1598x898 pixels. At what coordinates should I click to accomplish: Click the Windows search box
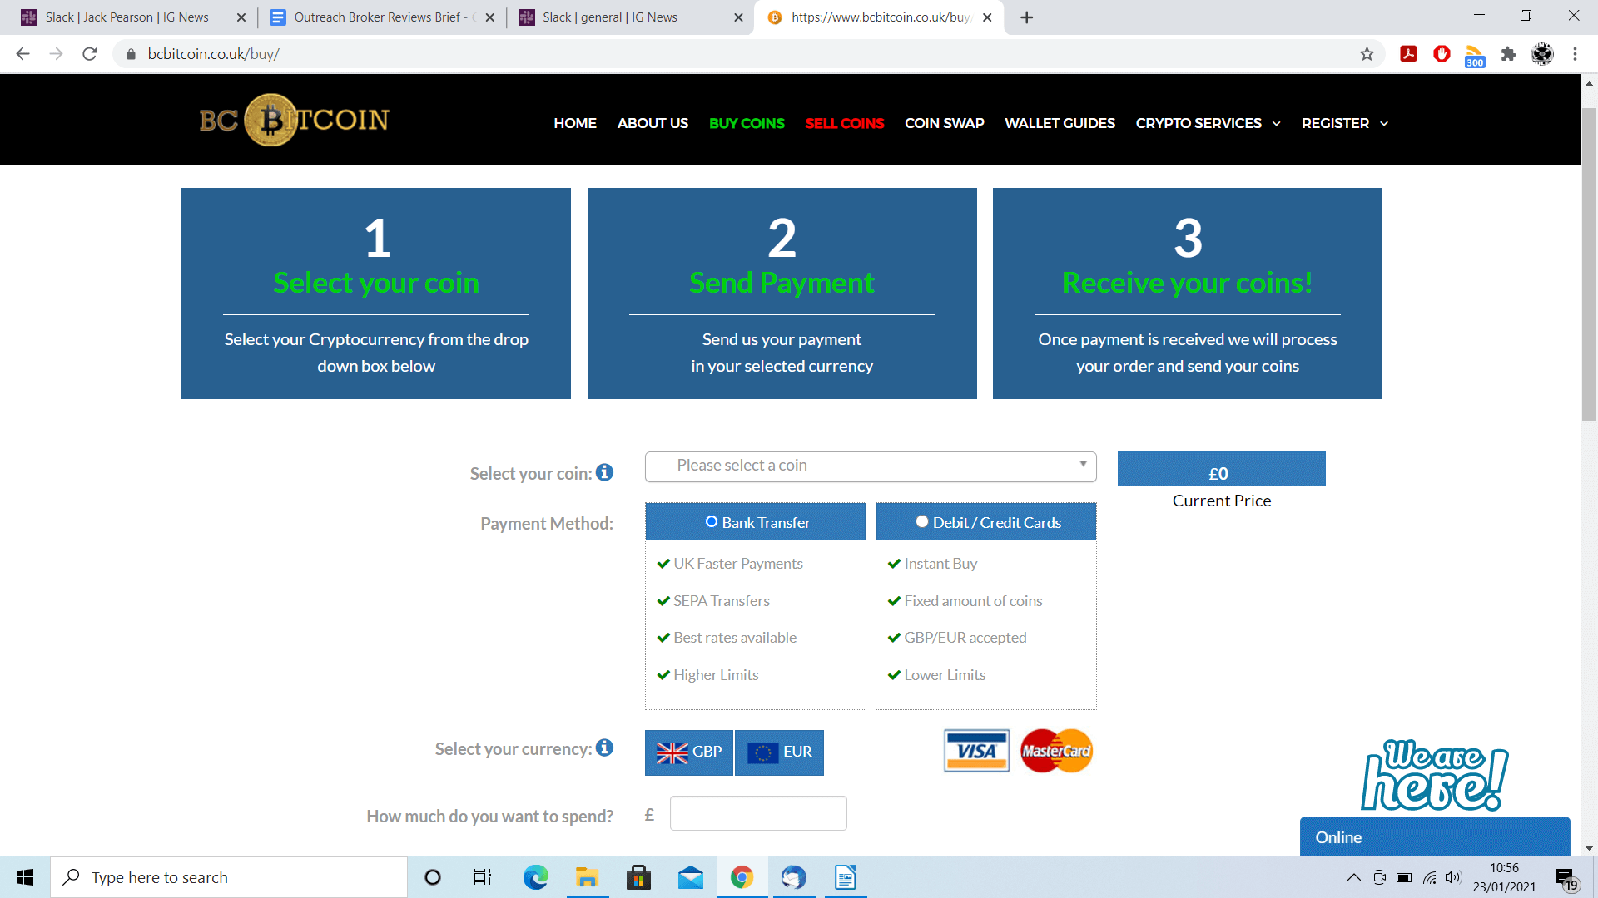click(x=229, y=877)
